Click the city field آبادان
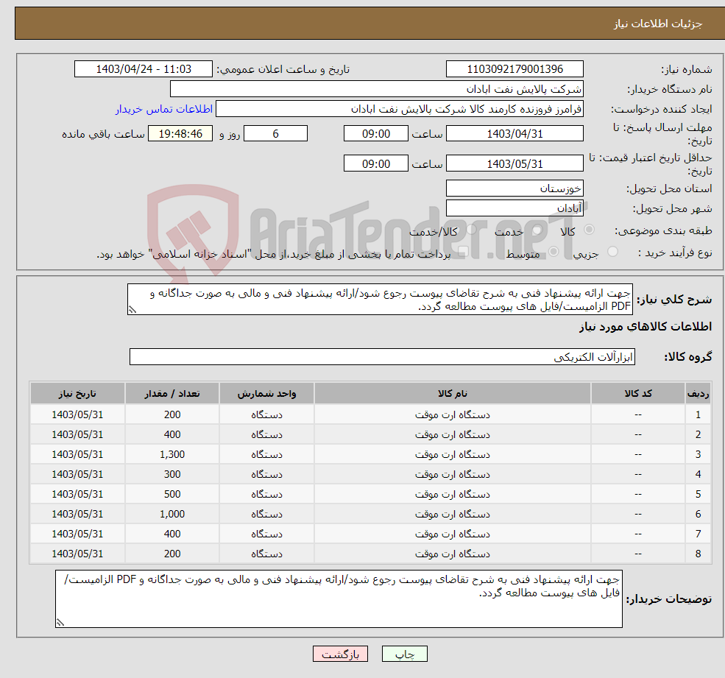This screenshot has width=725, height=678. point(514,208)
